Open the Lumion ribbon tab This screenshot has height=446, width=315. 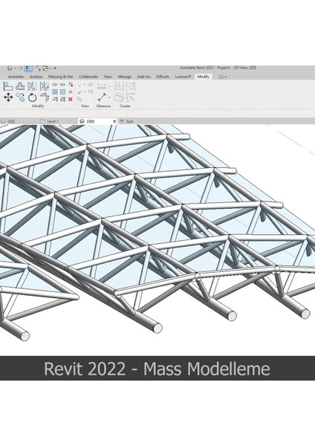pos(183,77)
